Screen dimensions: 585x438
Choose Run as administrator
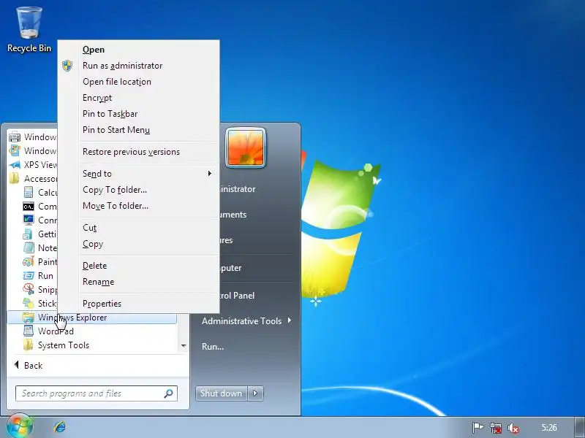coord(122,66)
